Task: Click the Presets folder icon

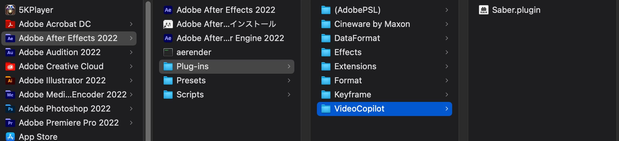Action: (168, 80)
